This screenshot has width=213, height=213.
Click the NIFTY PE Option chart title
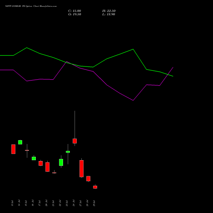tap(31, 6)
